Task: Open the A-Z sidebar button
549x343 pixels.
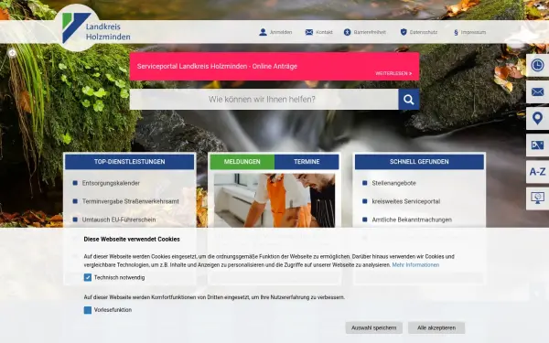Action: click(x=537, y=172)
